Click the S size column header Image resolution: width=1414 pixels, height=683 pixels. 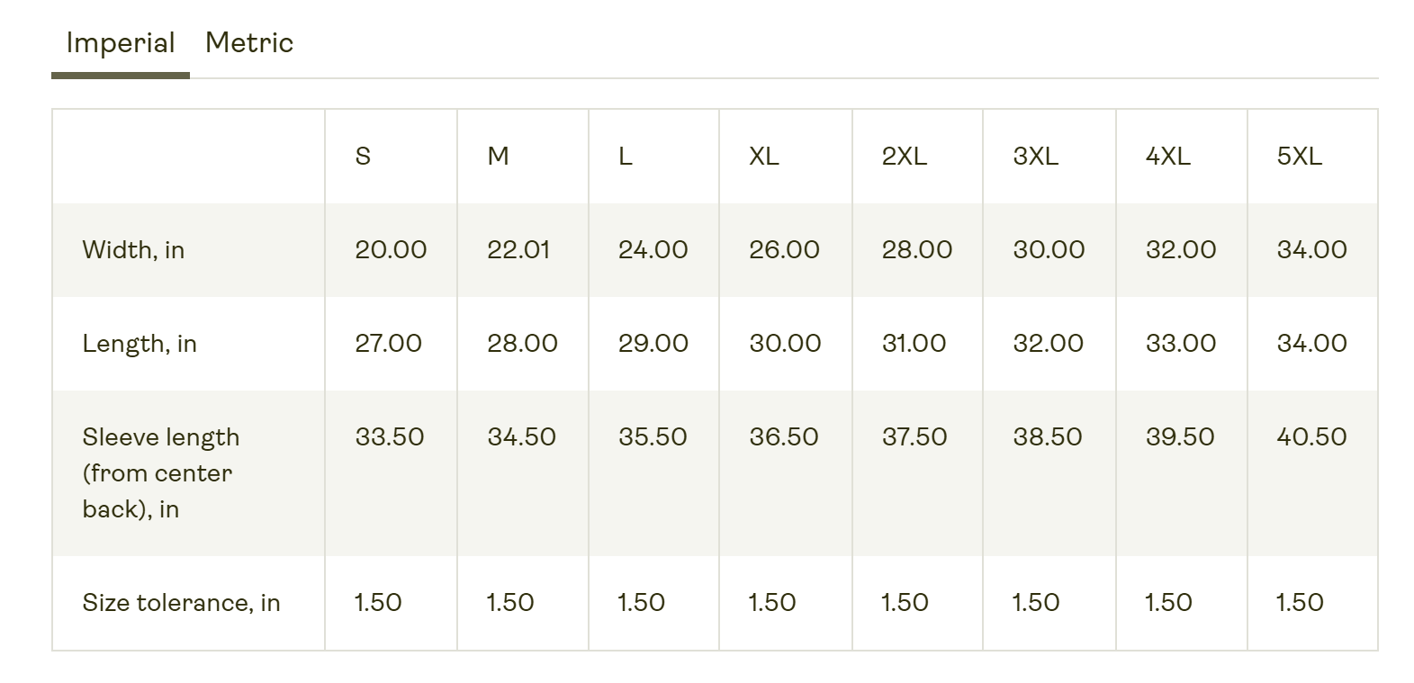point(363,157)
